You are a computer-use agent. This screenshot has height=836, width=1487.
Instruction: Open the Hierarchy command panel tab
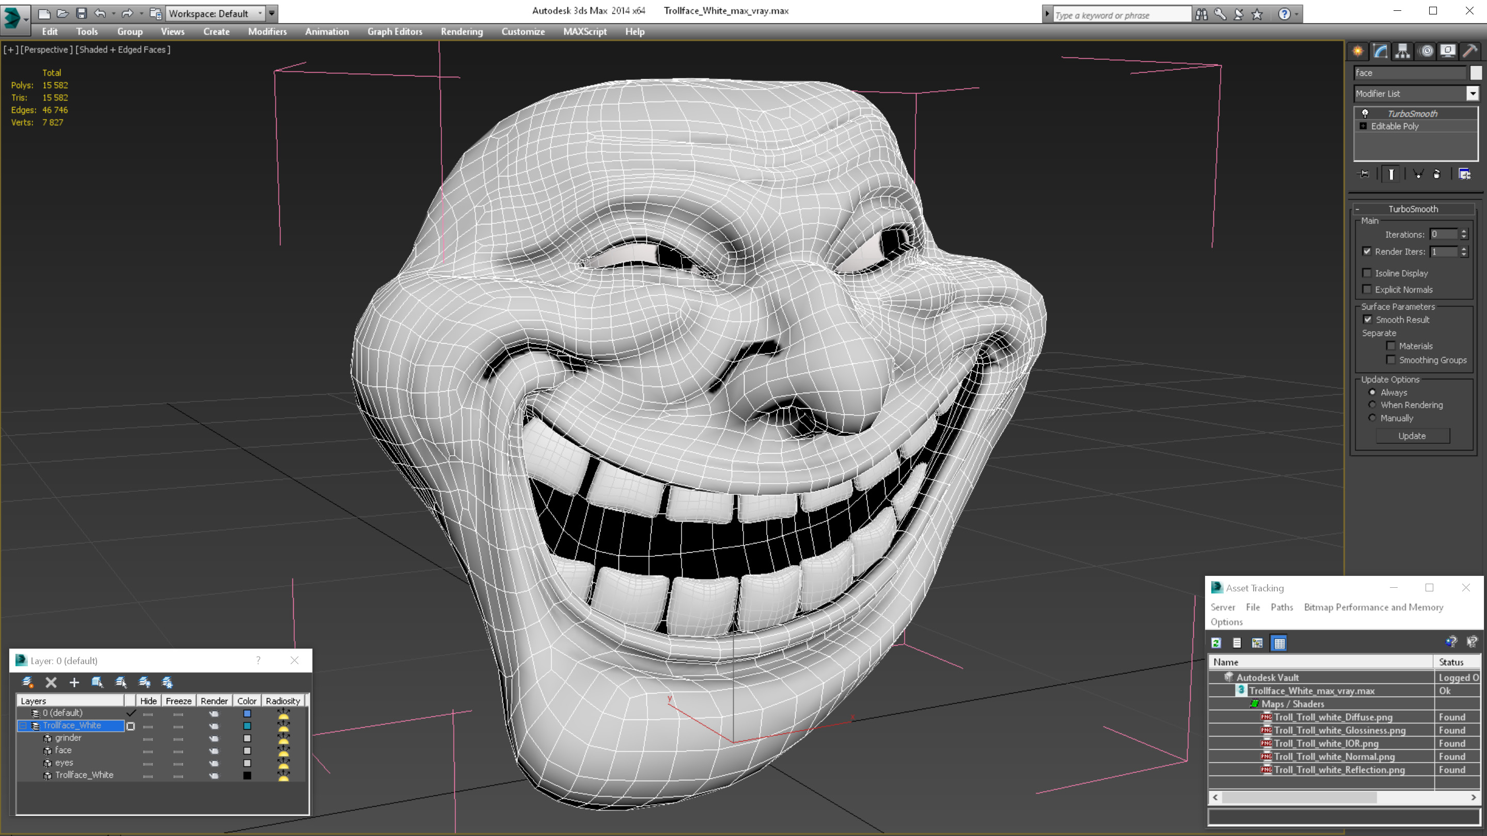[1403, 52]
